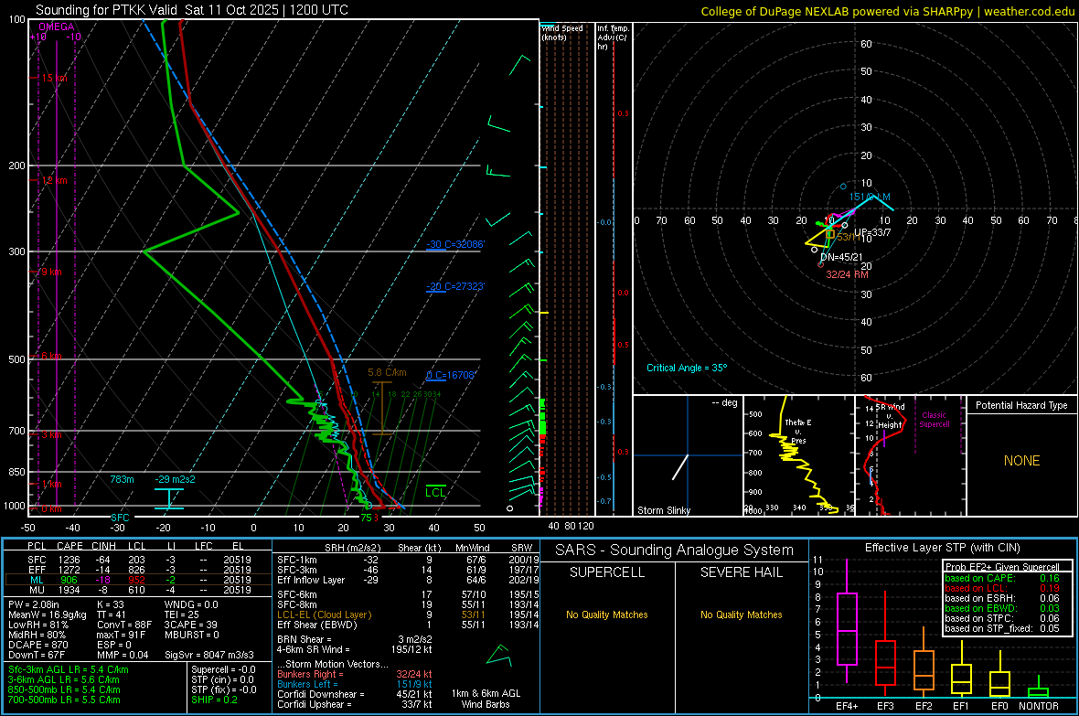The height and width of the screenshot is (716, 1079).
Task: Click the 15 km height marker
Action: tap(54, 78)
